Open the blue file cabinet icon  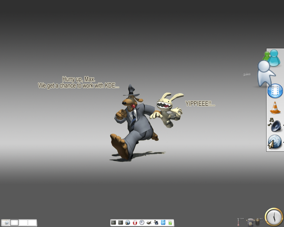pyautogui.click(x=163, y=222)
